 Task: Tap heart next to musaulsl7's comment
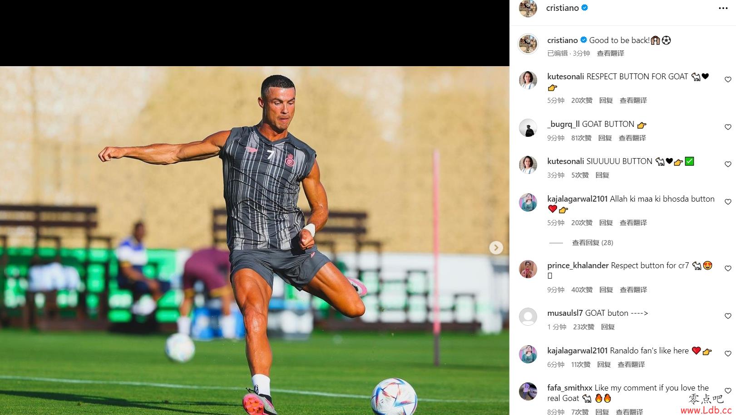728,316
